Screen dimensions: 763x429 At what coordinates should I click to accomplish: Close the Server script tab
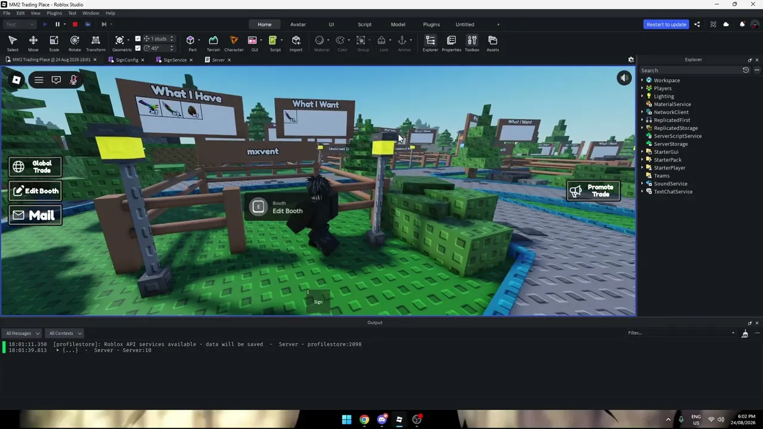click(x=229, y=60)
